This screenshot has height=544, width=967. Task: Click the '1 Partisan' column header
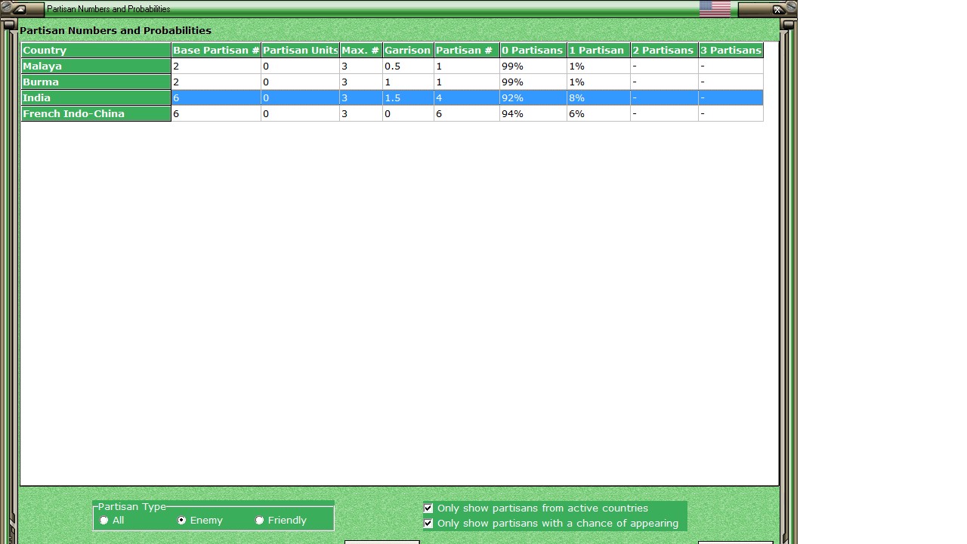598,50
